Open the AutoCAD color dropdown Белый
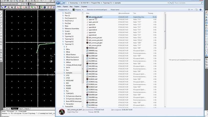Viewport: 208px width, 117px height. click(x=38, y=4)
